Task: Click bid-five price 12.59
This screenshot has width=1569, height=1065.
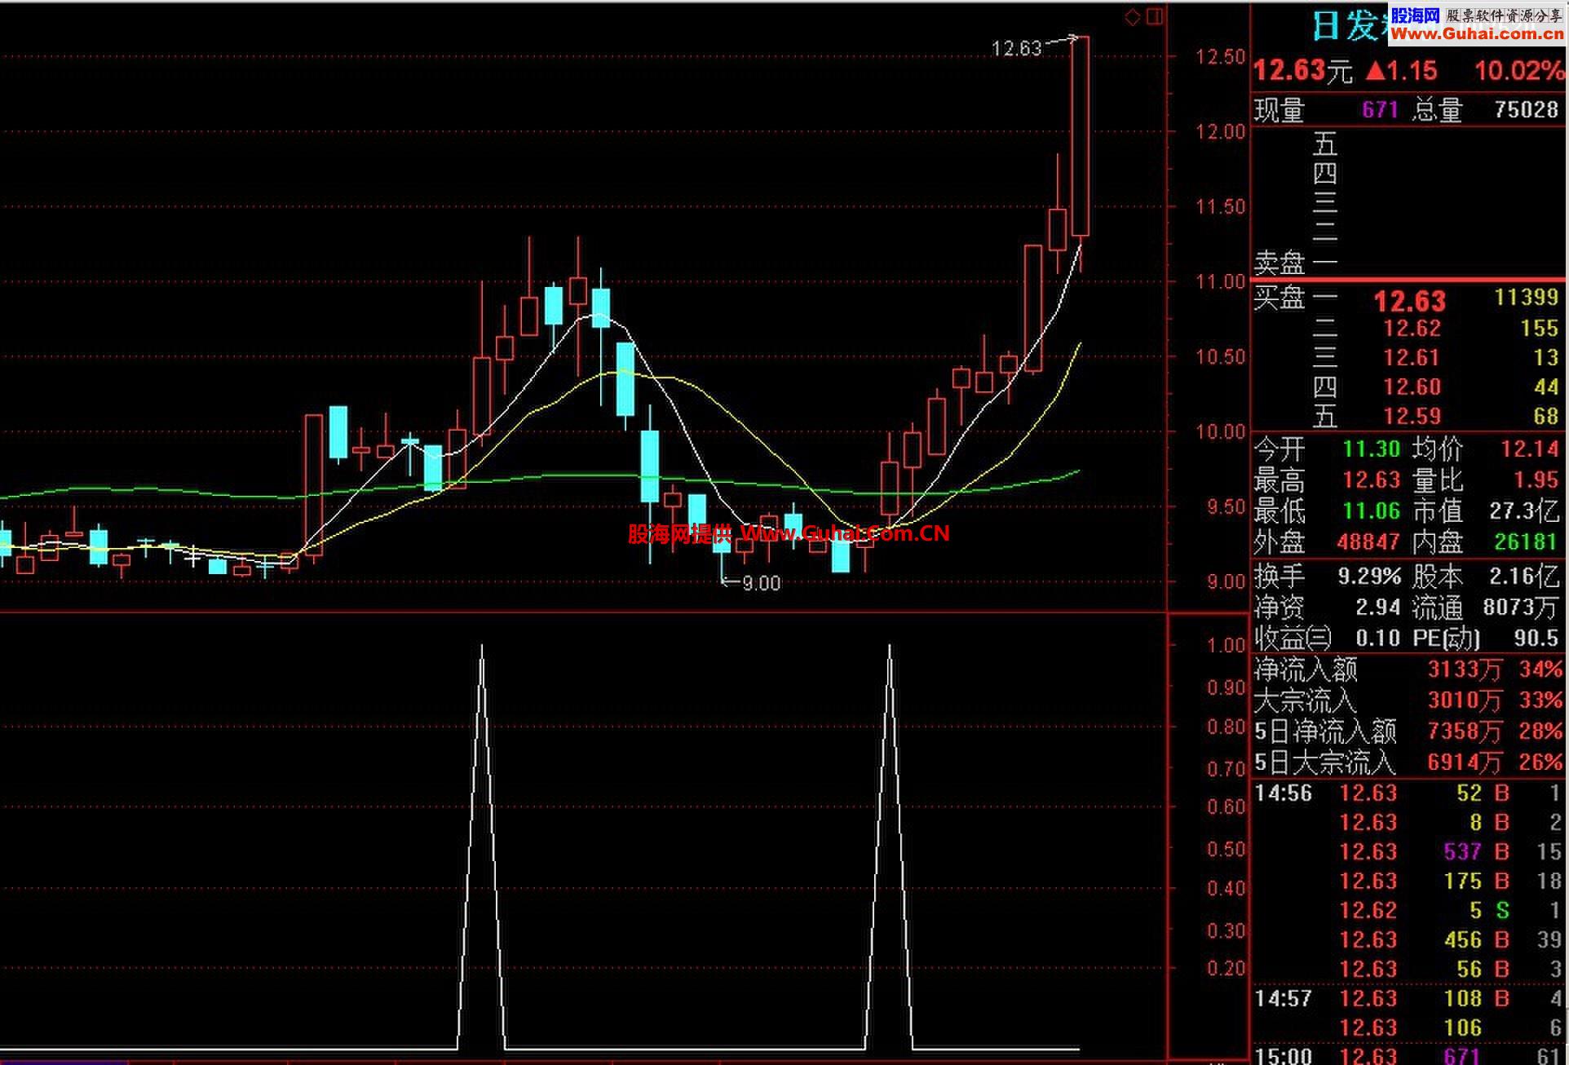Action: click(x=1412, y=417)
